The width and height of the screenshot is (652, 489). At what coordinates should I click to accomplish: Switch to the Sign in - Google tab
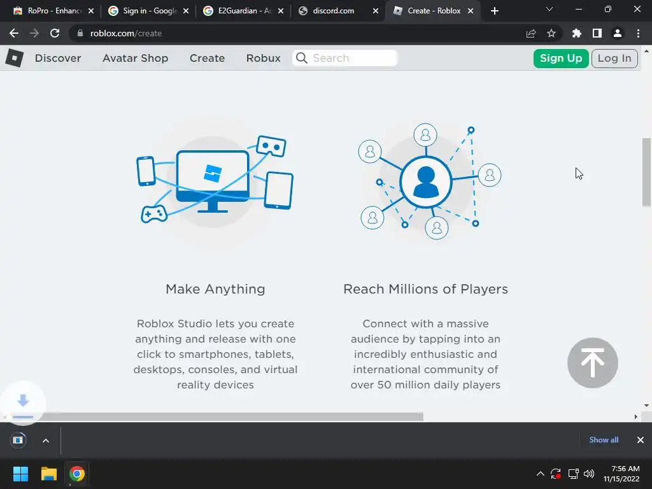148,11
